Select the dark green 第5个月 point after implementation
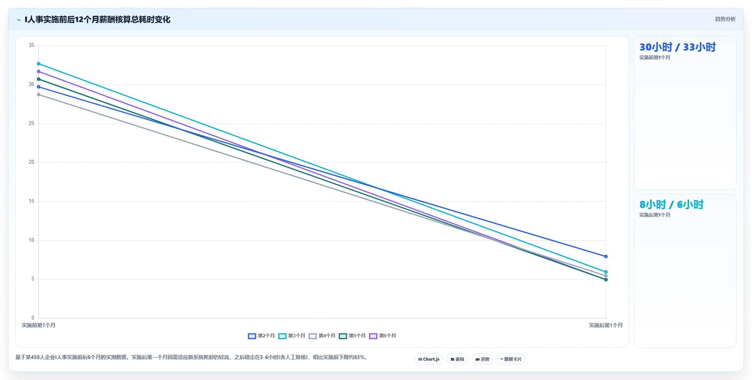The height and width of the screenshot is (380, 752). tap(606, 280)
